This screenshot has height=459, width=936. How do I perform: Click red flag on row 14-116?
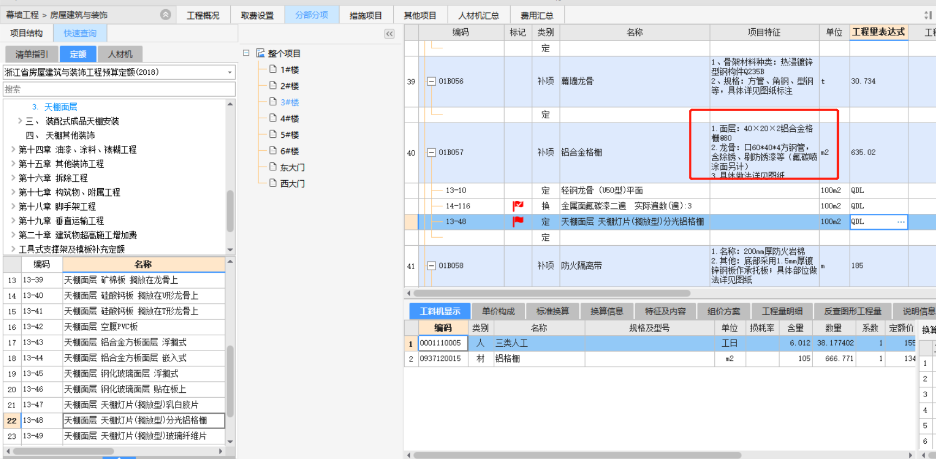point(518,206)
